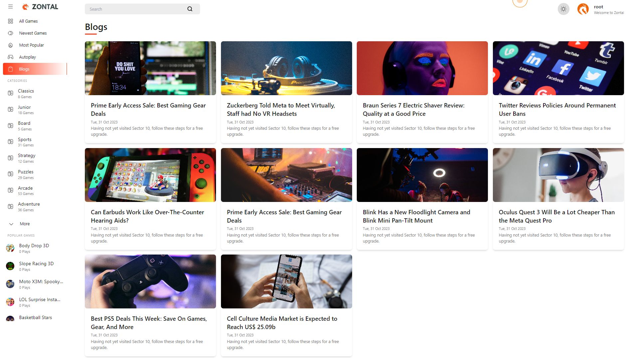Screen dimensions: 639x358
Task: Click the Most Popular icon
Action: click(x=11, y=45)
